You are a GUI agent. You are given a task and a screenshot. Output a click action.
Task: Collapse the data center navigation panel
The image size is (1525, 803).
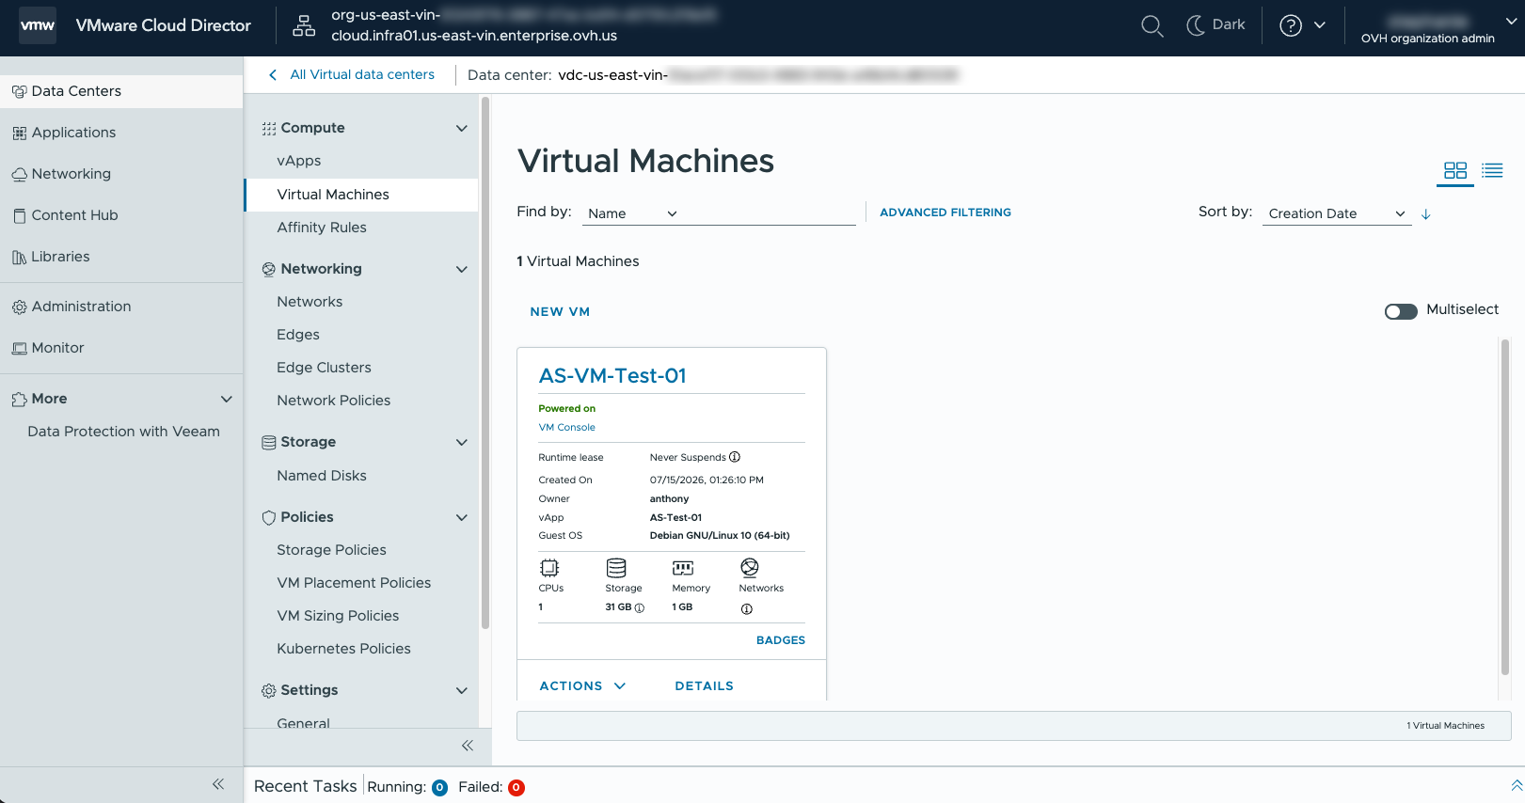467,746
